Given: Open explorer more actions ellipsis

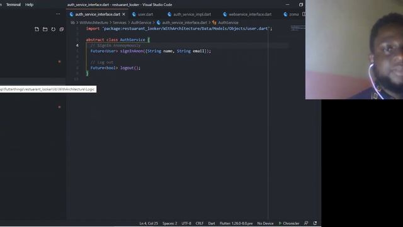Looking at the screenshot, I should (58, 14).
